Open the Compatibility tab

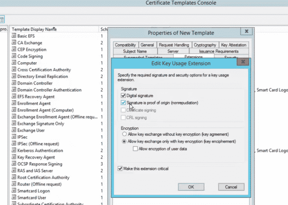coord(125,45)
